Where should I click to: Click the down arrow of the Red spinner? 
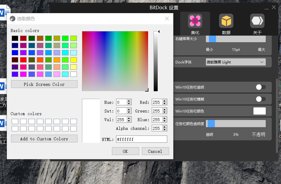coord(165,104)
